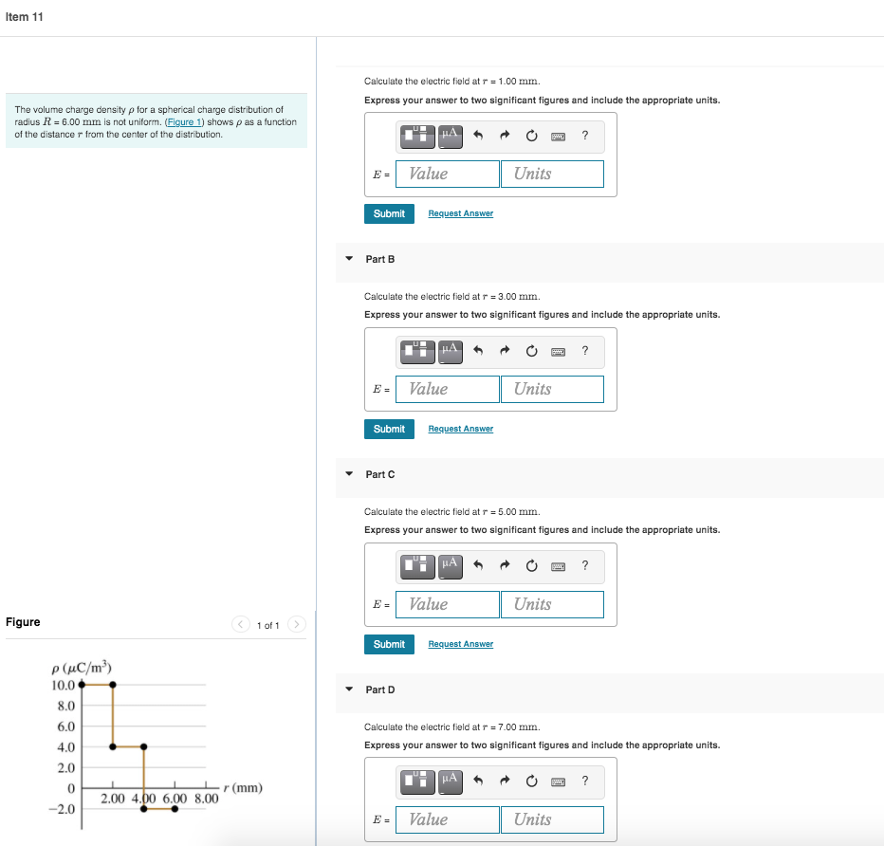
Task: Open templates icon in Part C toolbar
Action: tap(417, 566)
